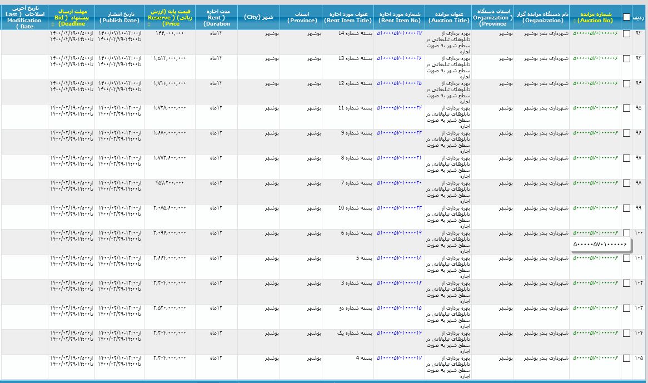The image size is (648, 383).
Task: Enable the checkbox for row 105
Action: 626,359
